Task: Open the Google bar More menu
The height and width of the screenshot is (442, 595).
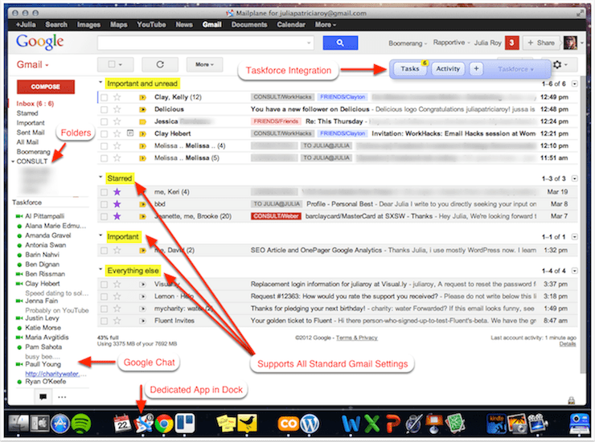Action: (x=325, y=25)
